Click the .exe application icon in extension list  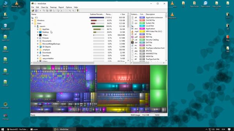click(132, 28)
